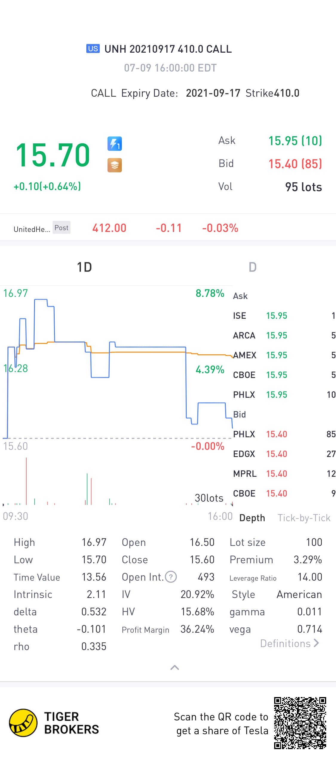
Task: Tap the QR code image
Action: click(x=300, y=723)
